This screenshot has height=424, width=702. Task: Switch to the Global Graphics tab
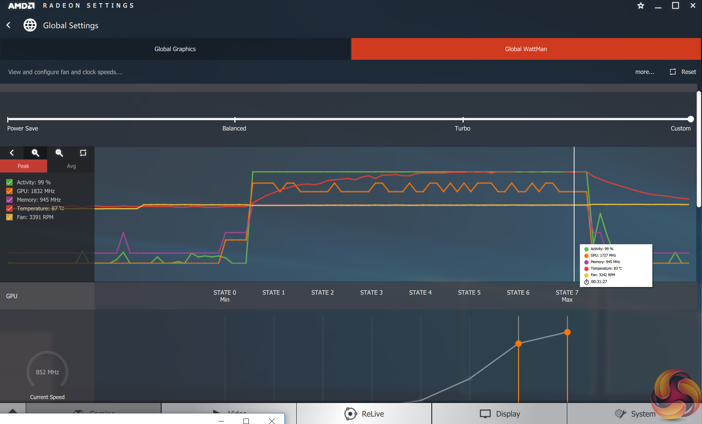tap(175, 49)
